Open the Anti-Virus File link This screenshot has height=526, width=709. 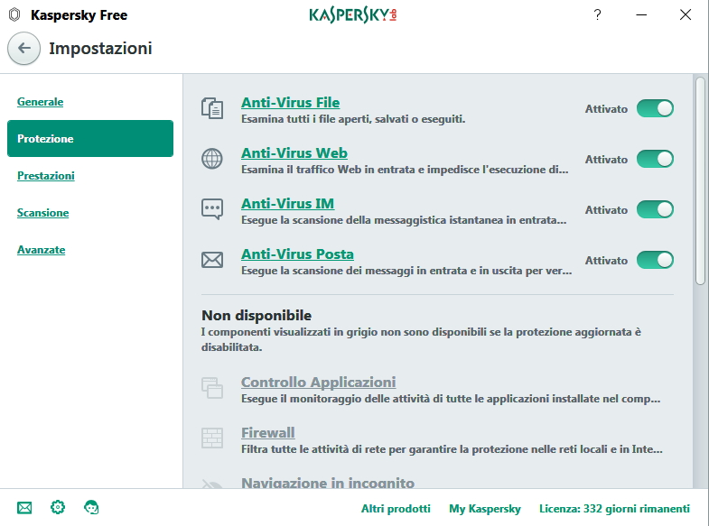click(x=290, y=103)
